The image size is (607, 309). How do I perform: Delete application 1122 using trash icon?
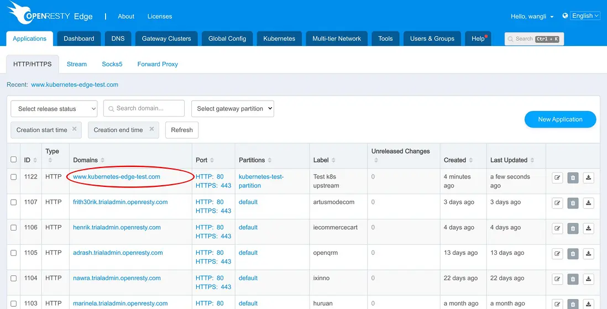pyautogui.click(x=573, y=178)
